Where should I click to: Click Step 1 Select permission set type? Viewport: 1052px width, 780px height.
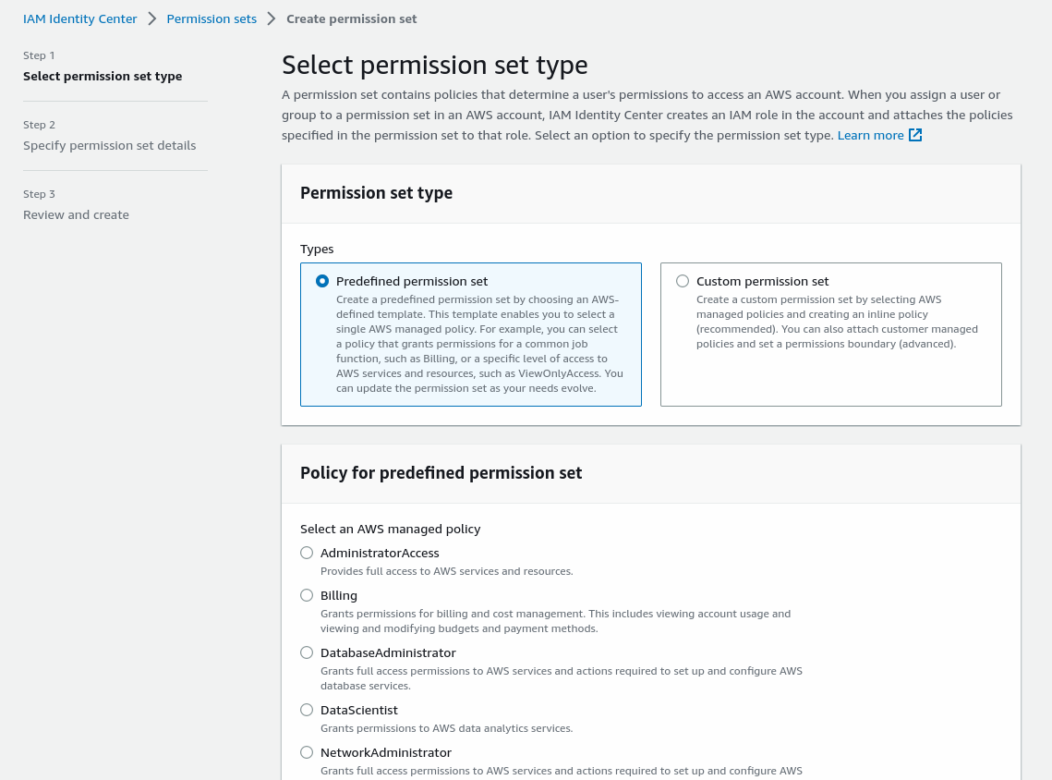(x=103, y=76)
